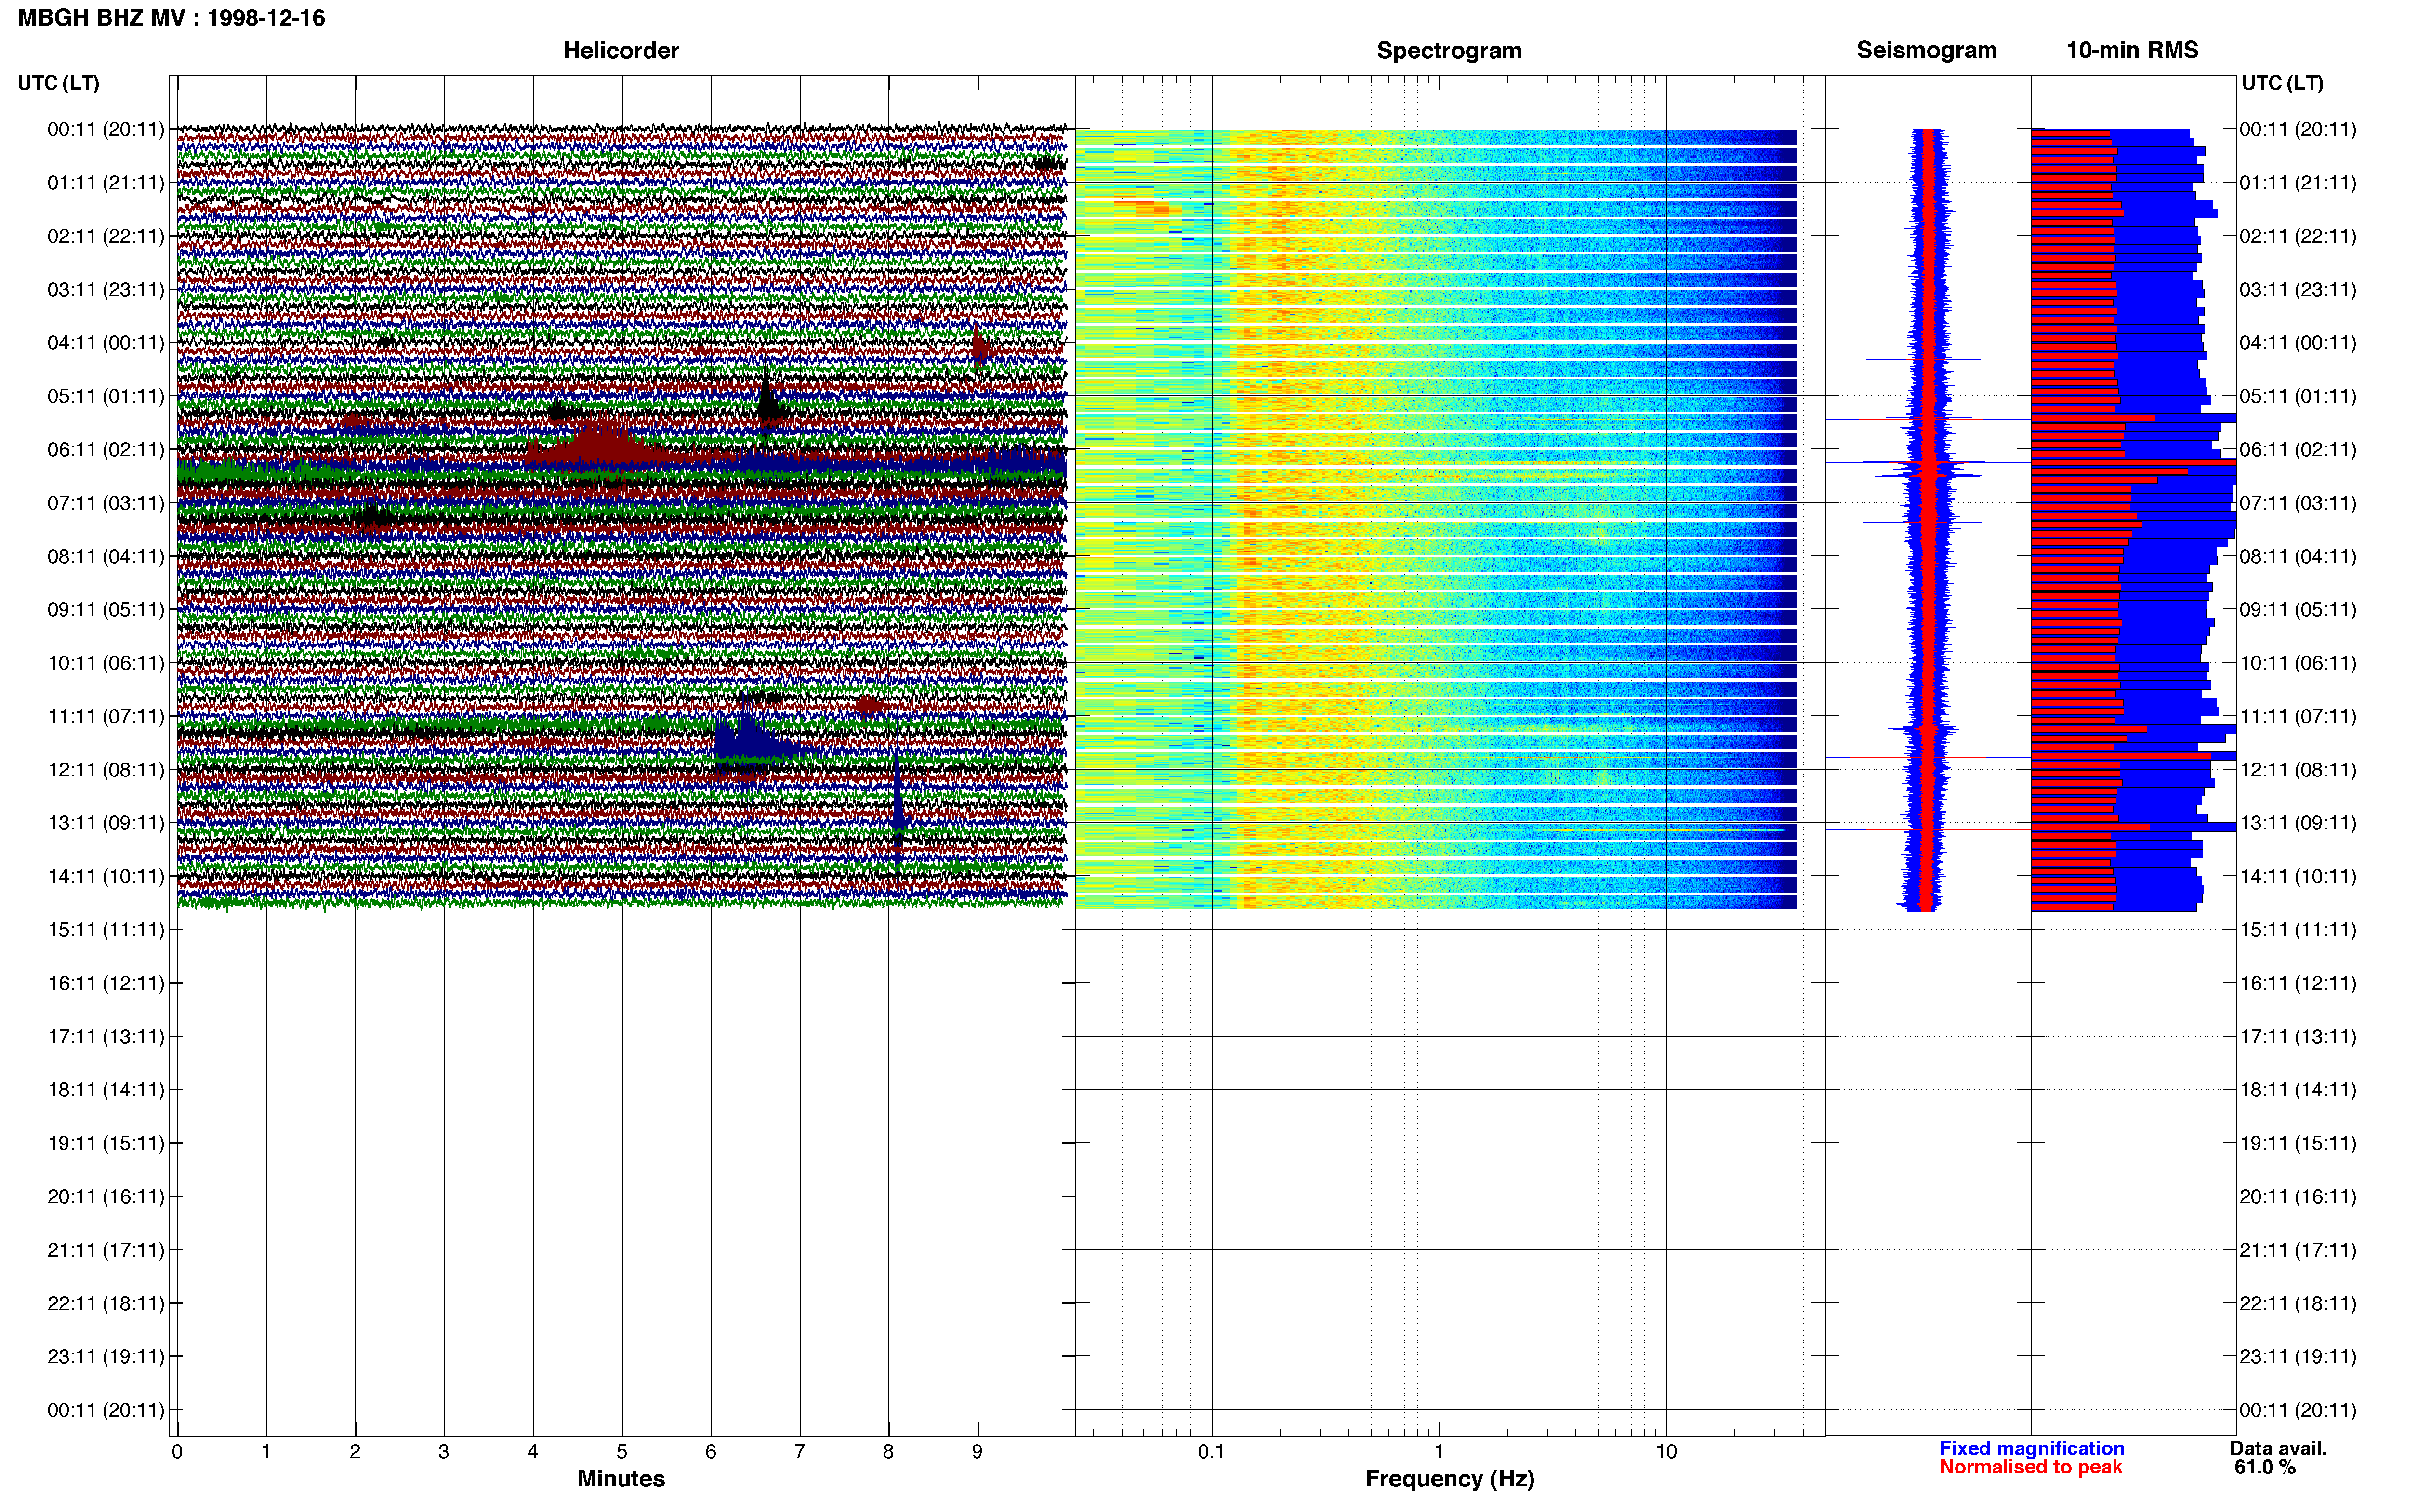The height and width of the screenshot is (1512, 2418).
Task: Click the Normalised to peak legend entry
Action: (x=2030, y=1467)
